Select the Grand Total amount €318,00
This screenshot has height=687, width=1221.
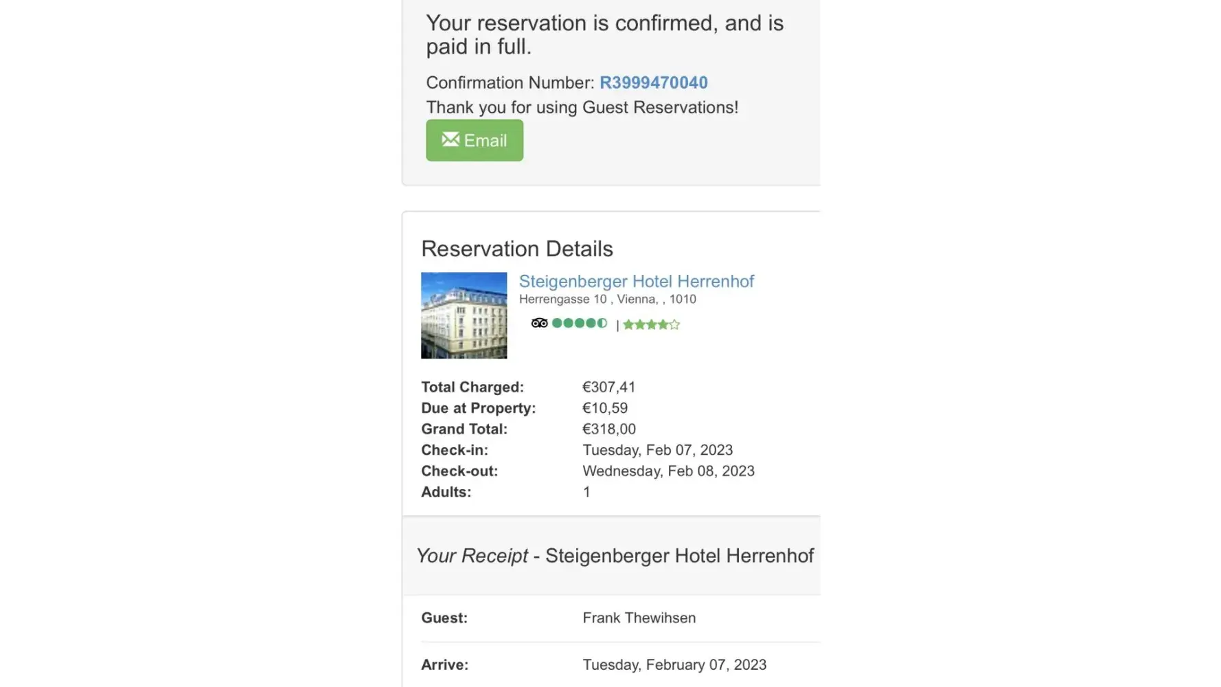coord(608,429)
